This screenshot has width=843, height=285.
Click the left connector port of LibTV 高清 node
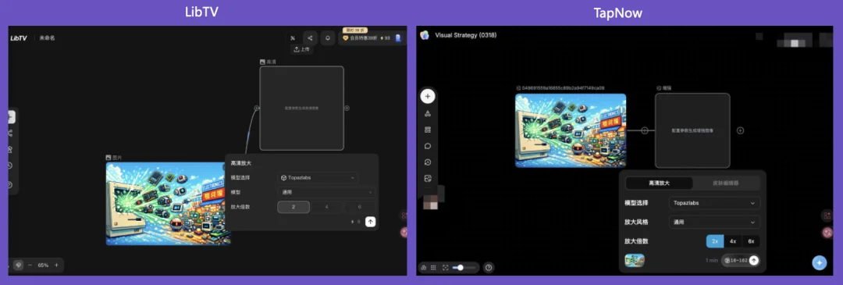(257, 108)
